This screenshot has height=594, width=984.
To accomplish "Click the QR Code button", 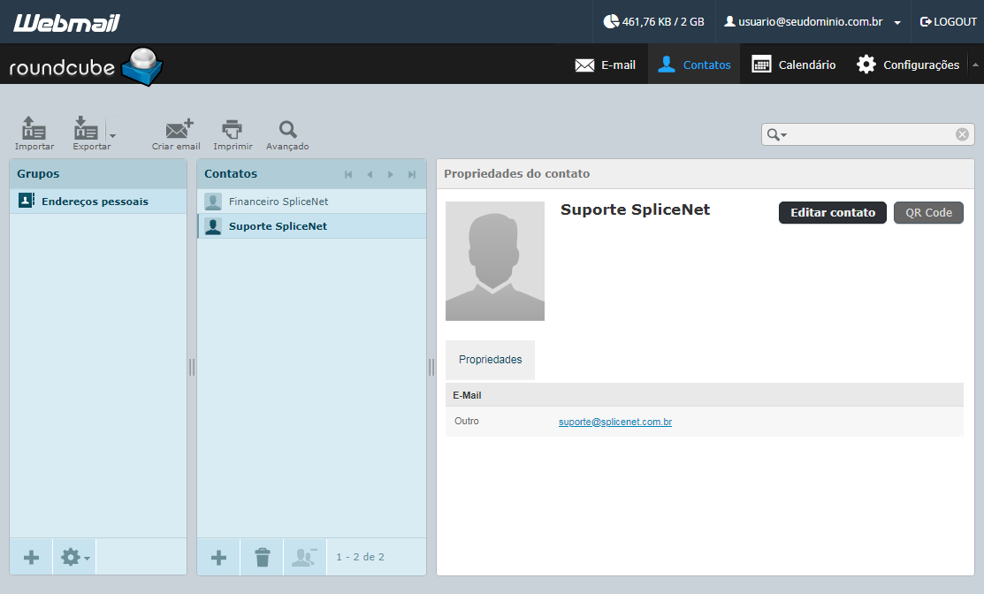I will [928, 213].
